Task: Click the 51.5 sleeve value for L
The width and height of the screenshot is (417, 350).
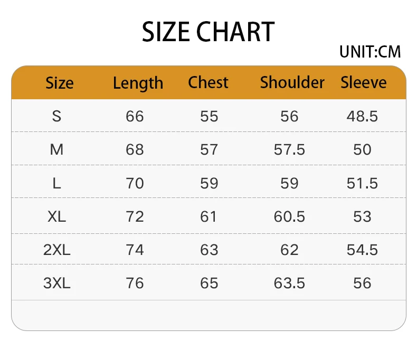Action: tap(362, 183)
